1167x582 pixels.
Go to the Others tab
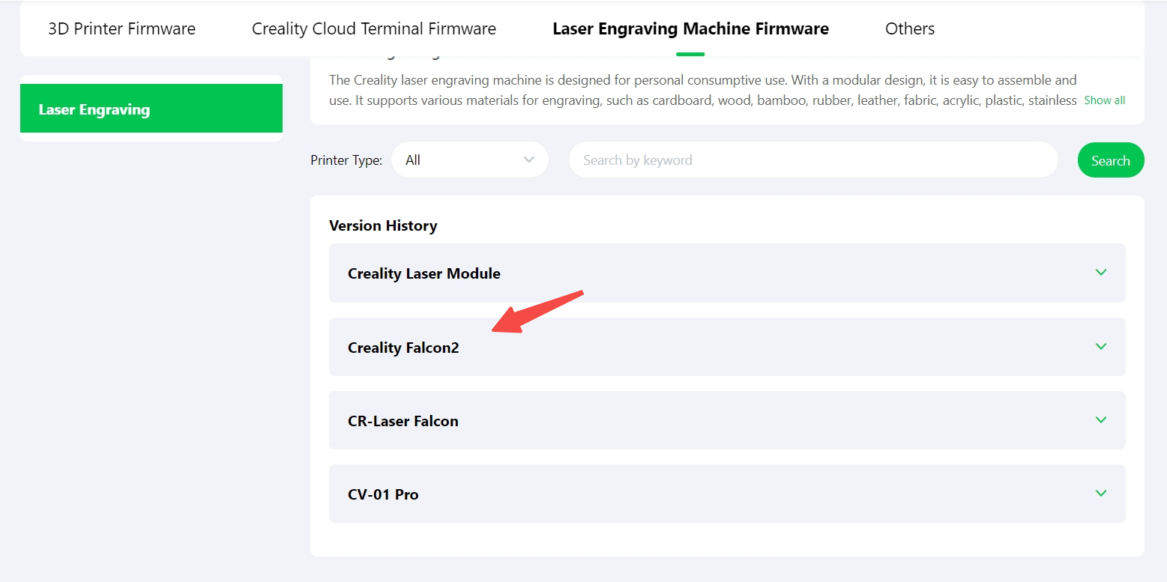(x=909, y=29)
